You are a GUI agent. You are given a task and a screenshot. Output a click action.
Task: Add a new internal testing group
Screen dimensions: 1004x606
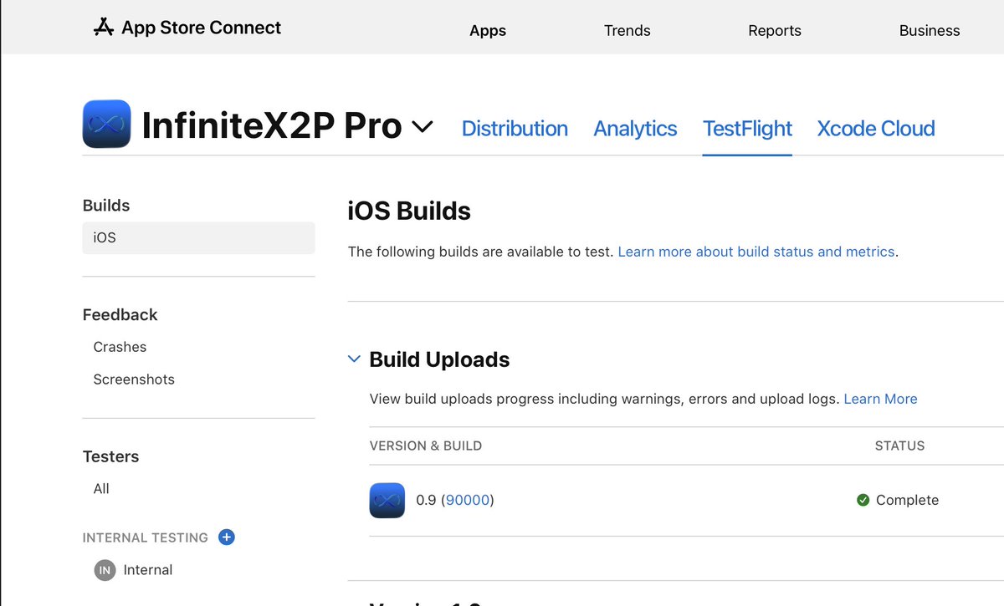[226, 537]
